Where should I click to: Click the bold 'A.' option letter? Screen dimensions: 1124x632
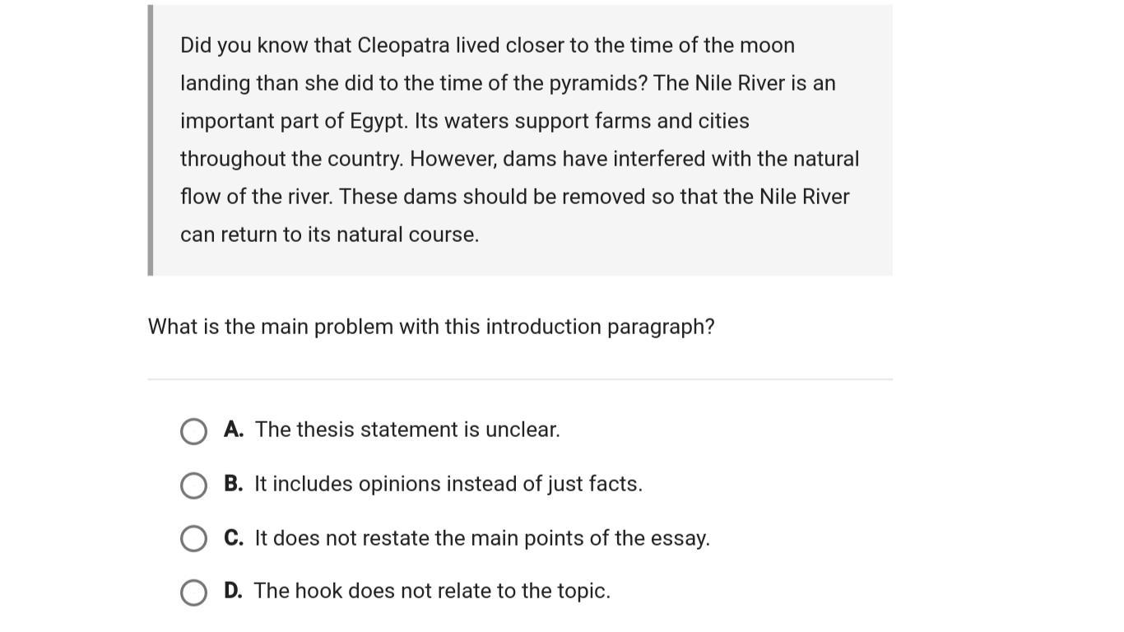[x=234, y=430]
